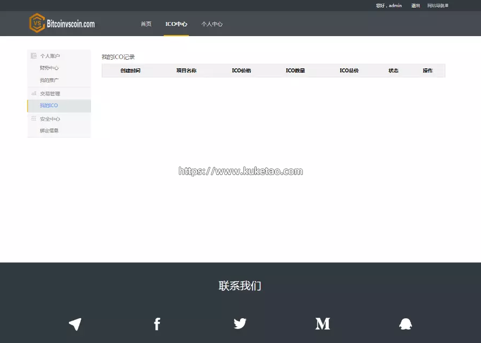The height and width of the screenshot is (343, 481).
Task: Click chart icon beside 交易管理
Action: click(x=34, y=93)
